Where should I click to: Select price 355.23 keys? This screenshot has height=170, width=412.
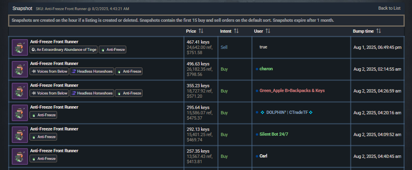(x=198, y=85)
